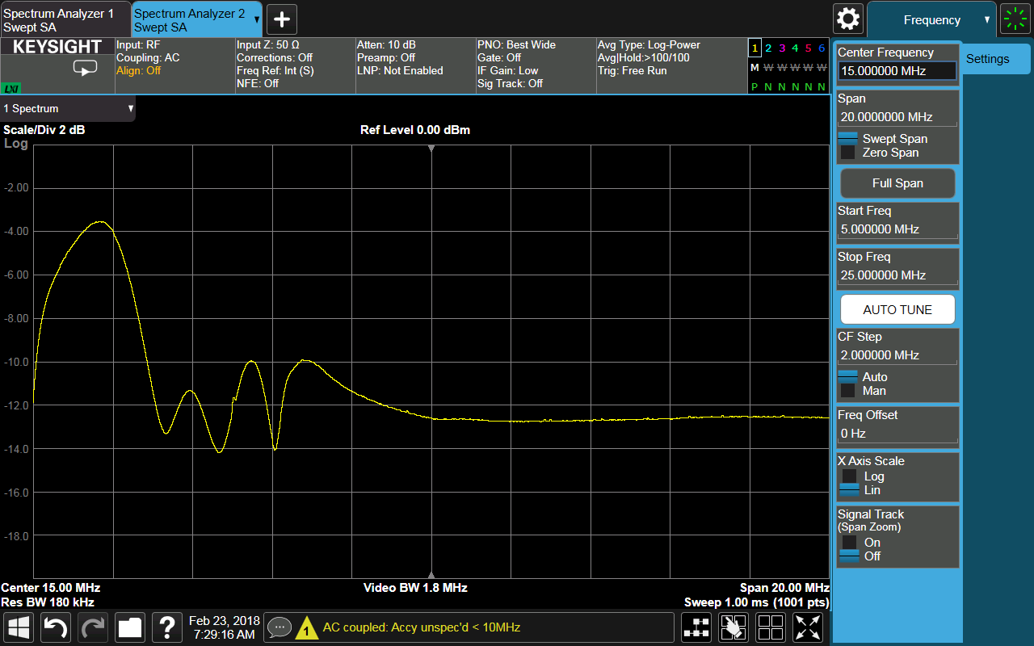Viewport: 1034px width, 646px height.
Task: Open Input Z Corrections settings block
Action: click(295, 64)
